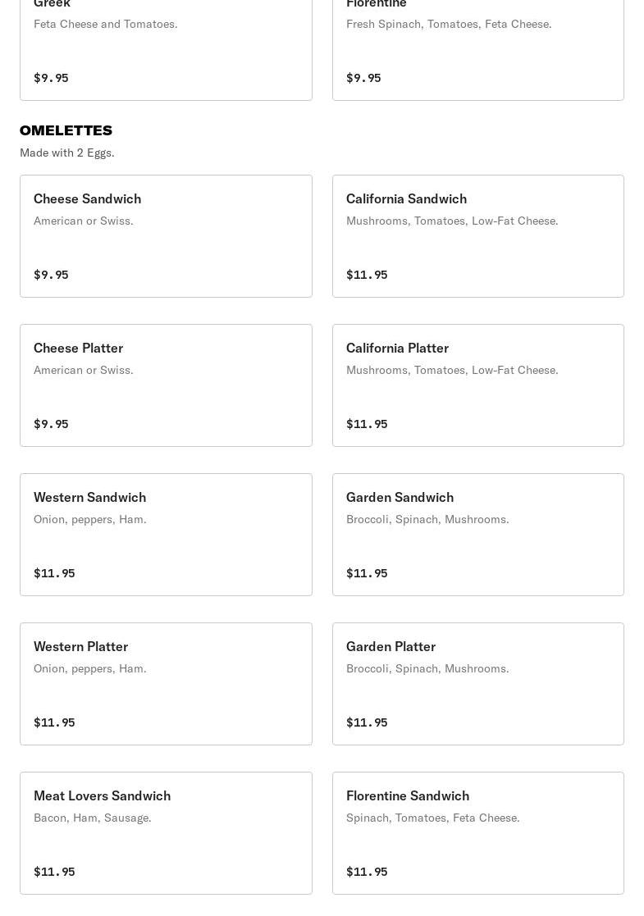Click the $11.95 price on Garden Platter
This screenshot has width=644, height=916.
[x=367, y=722]
